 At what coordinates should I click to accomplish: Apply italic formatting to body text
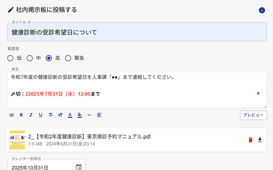[31, 115]
